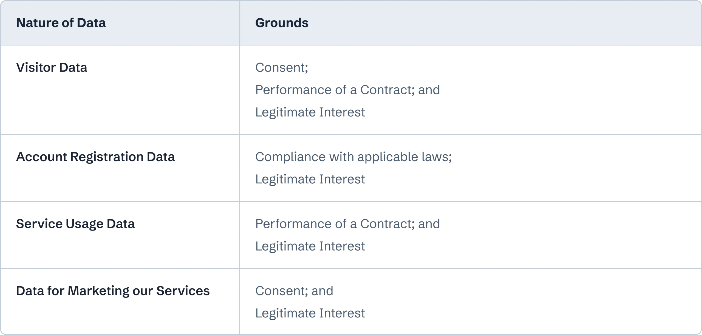Click the word 'Registration' in the second row
702x335 pixels.
point(107,157)
